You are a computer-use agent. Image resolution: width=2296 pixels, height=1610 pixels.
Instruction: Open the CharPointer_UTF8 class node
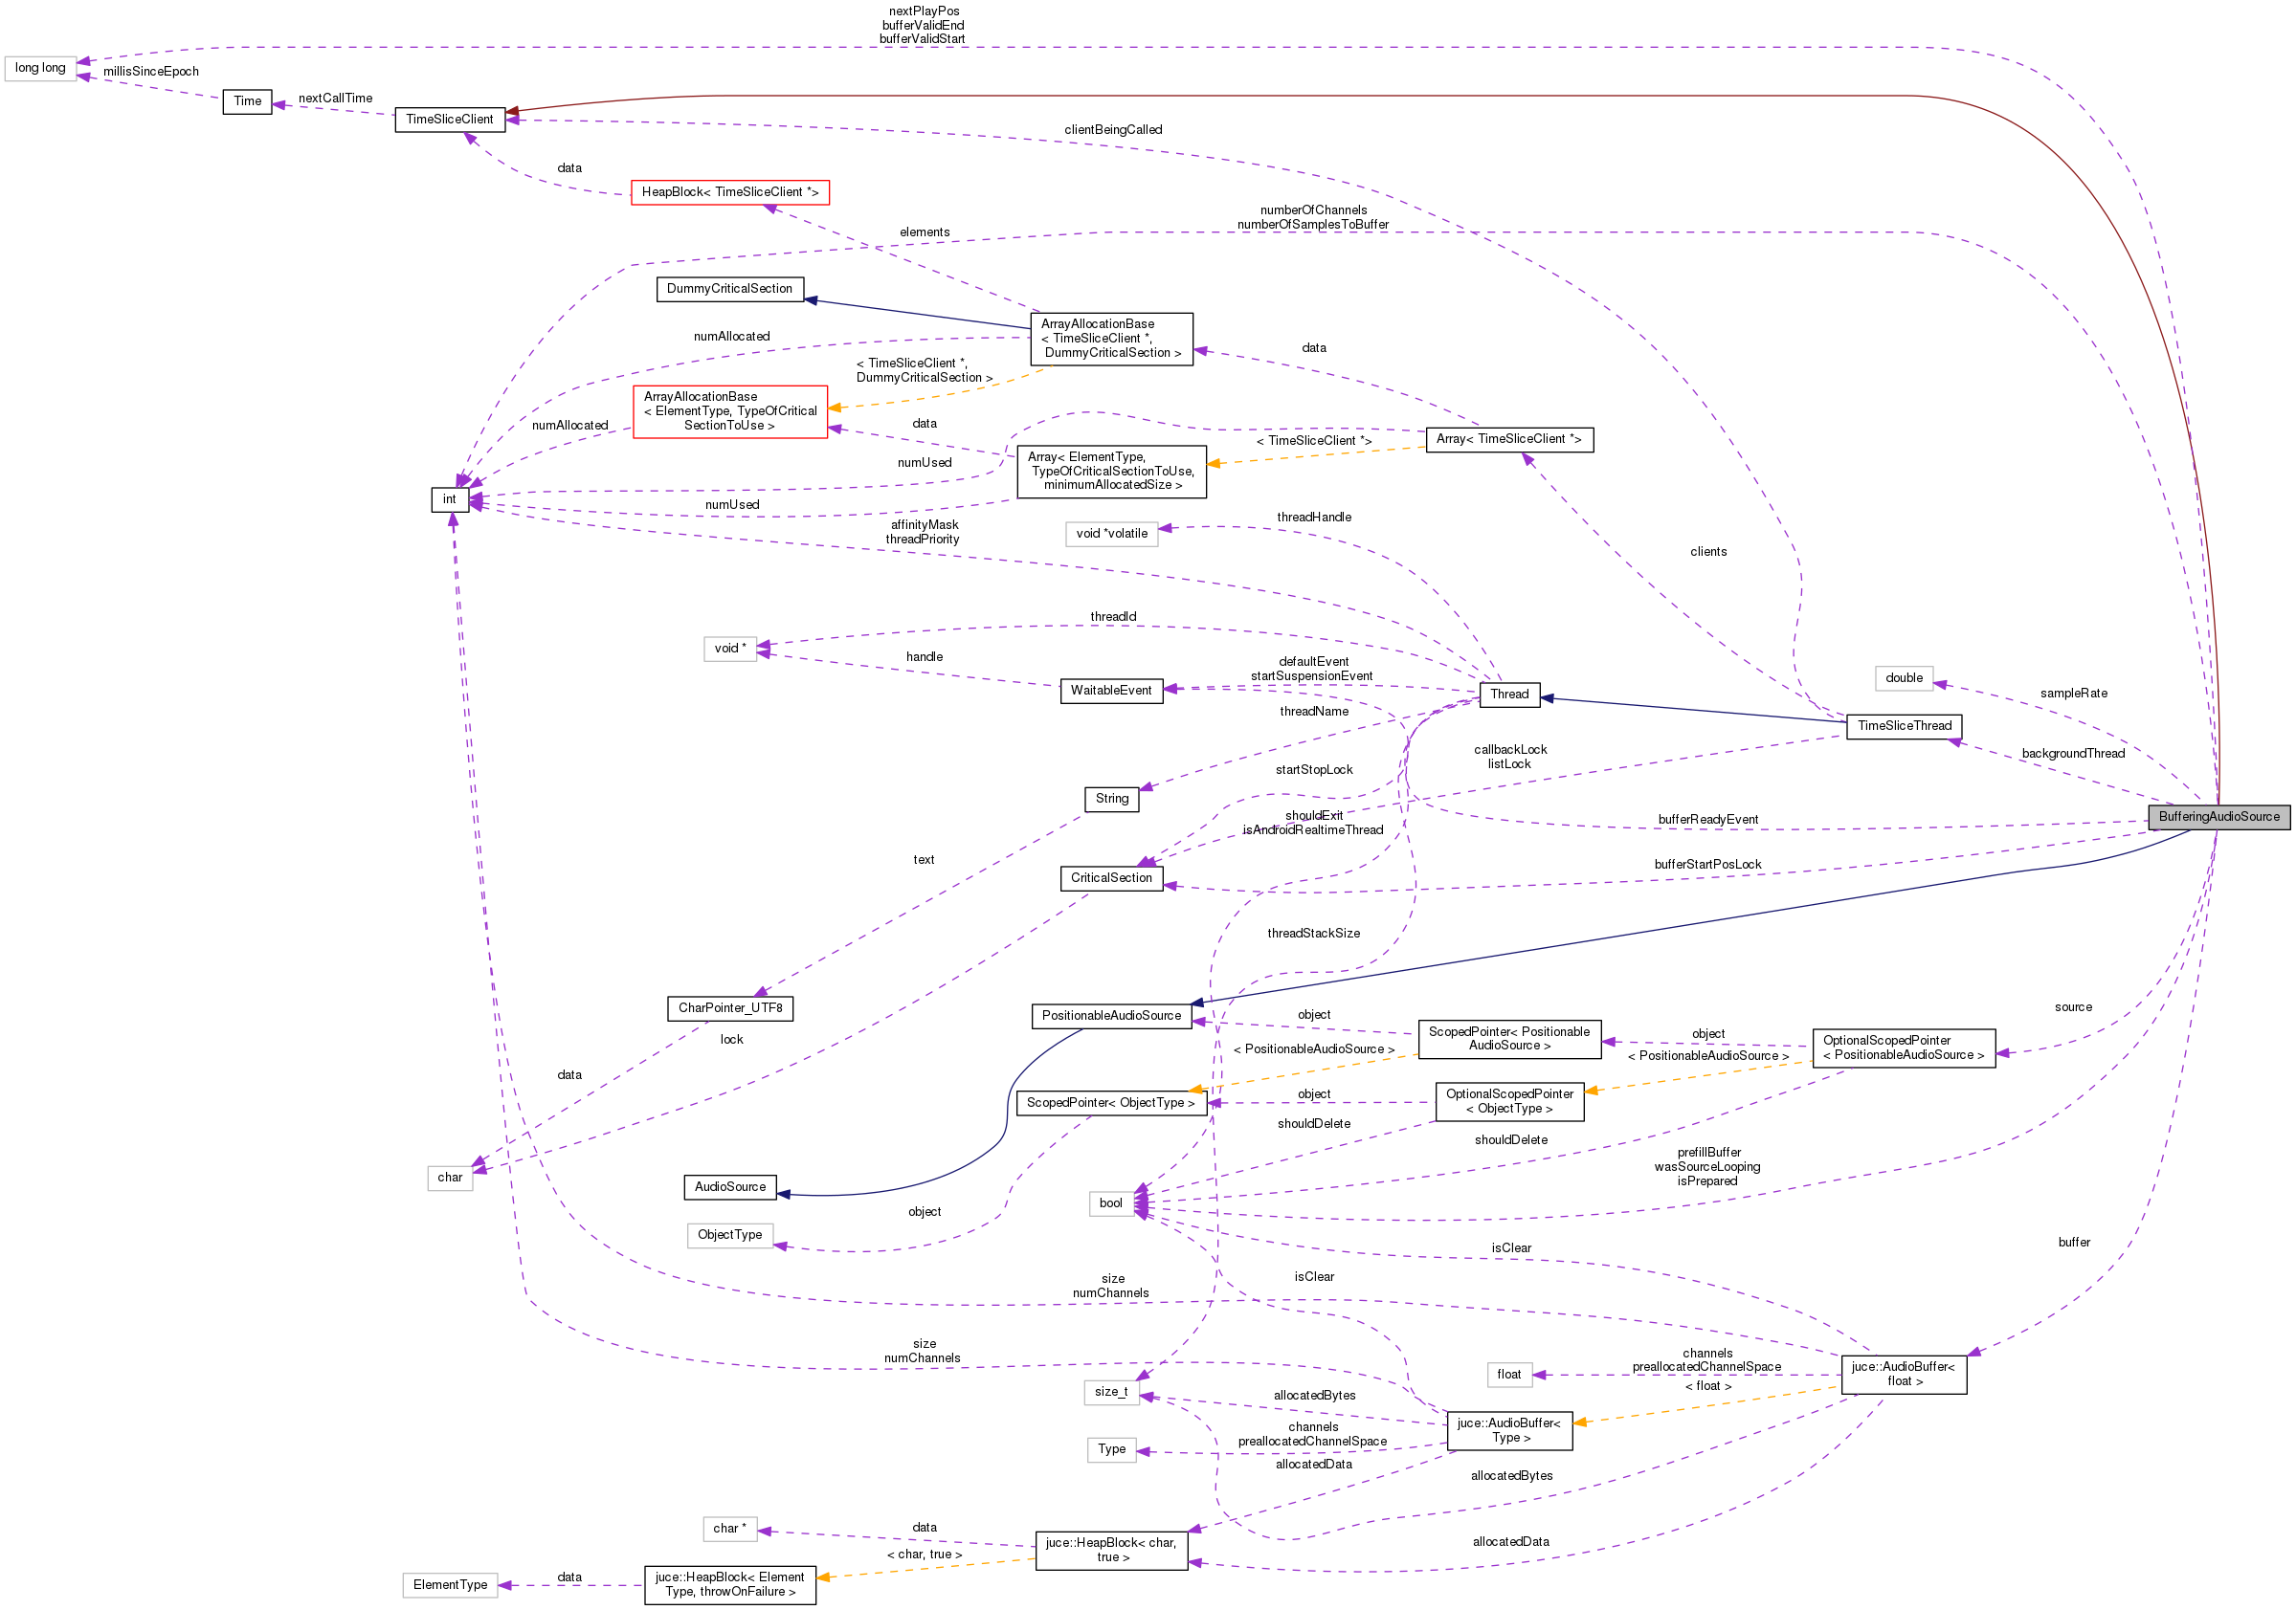pos(730,1008)
